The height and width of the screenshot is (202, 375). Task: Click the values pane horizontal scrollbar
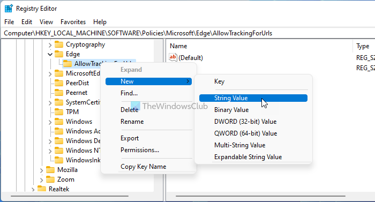coord(260,196)
